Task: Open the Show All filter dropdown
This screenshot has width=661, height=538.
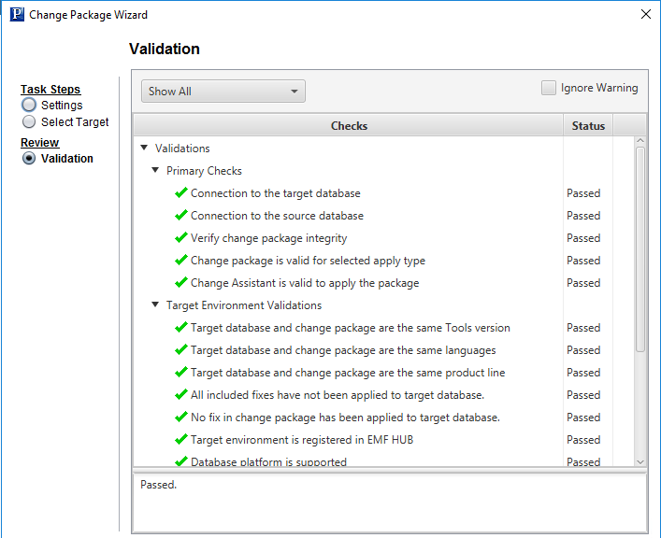Action: tap(223, 92)
